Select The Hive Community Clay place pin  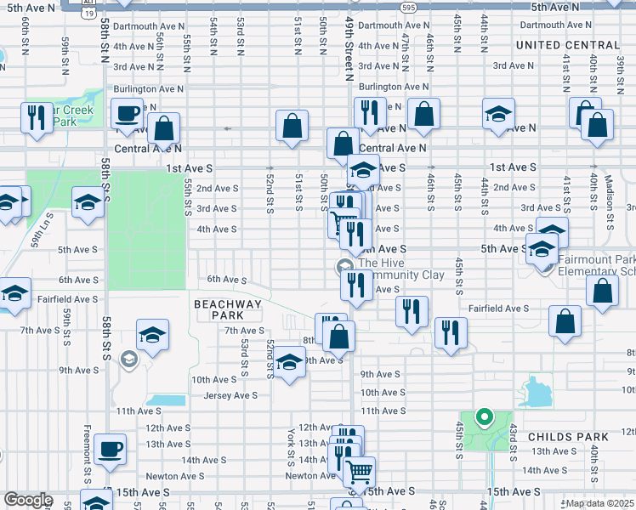coord(346,266)
